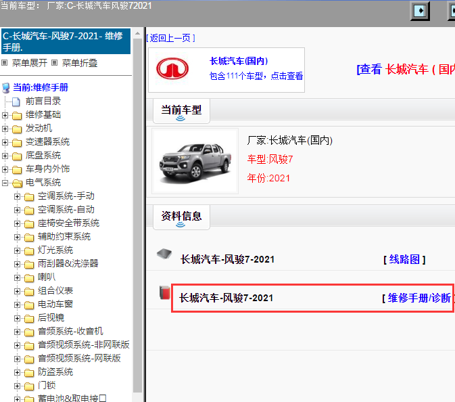Viewport: 455px width, 402px height.
Task: Click the 厂家:长城汽车(国内) text
Action: coord(289,141)
